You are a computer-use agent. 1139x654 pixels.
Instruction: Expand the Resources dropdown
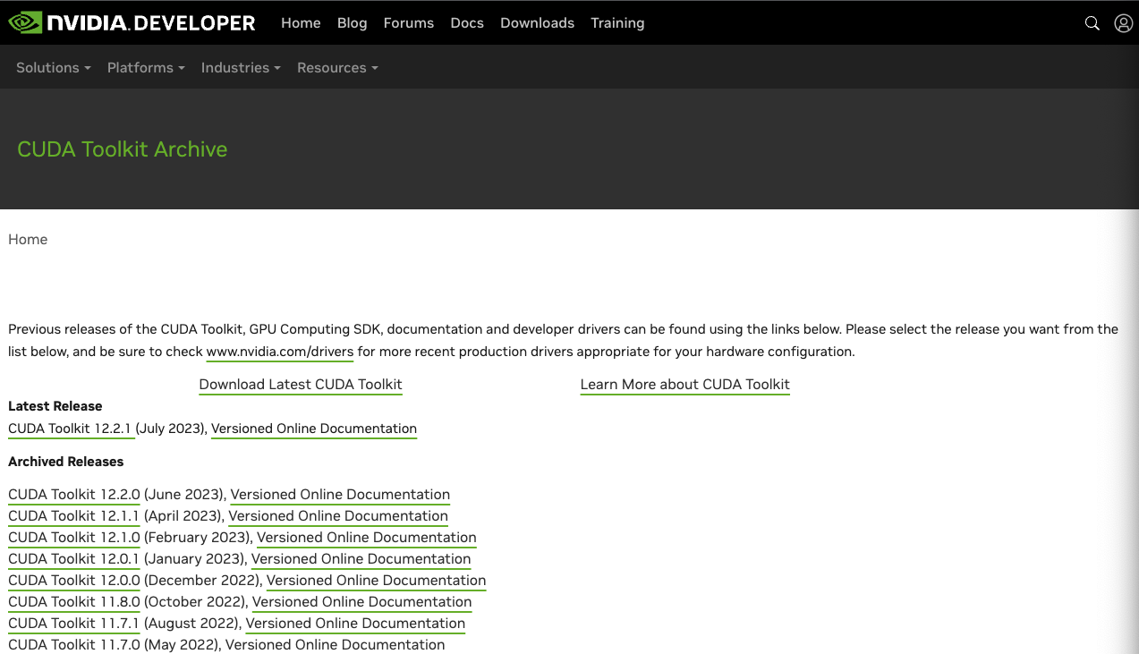point(337,68)
